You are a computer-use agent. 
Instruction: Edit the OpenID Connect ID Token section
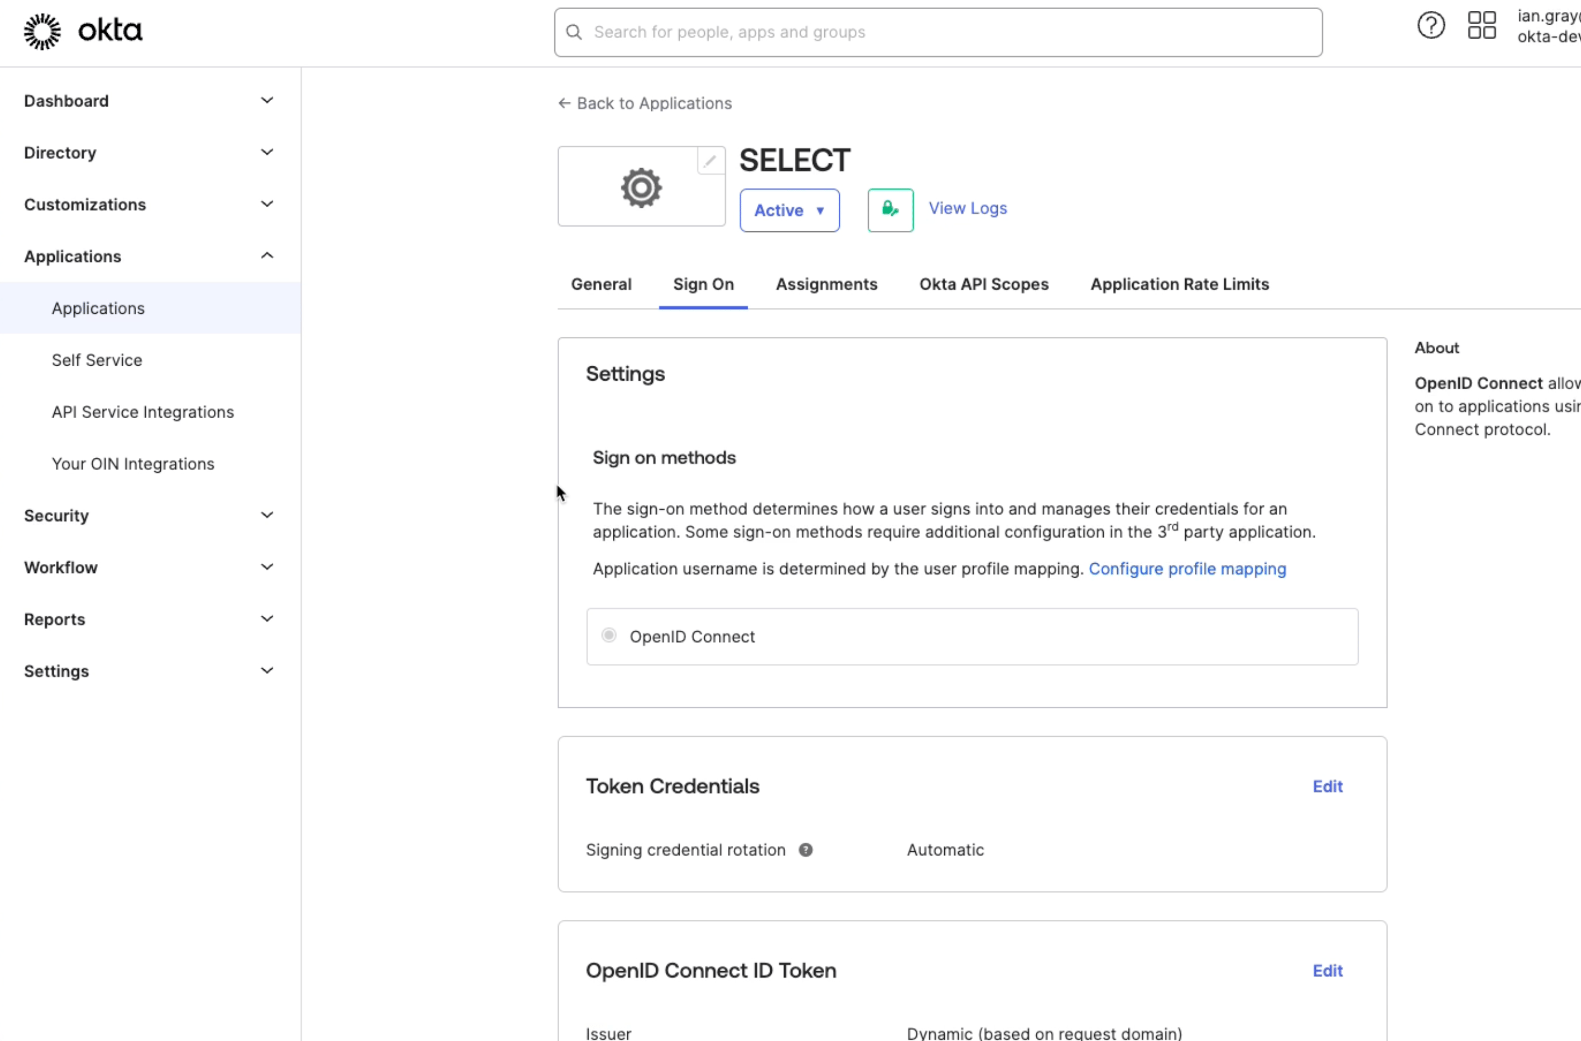tap(1327, 971)
